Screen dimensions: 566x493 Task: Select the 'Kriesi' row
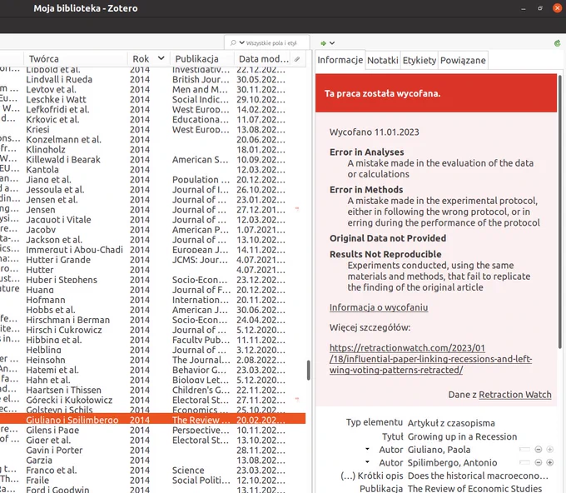tap(152, 130)
